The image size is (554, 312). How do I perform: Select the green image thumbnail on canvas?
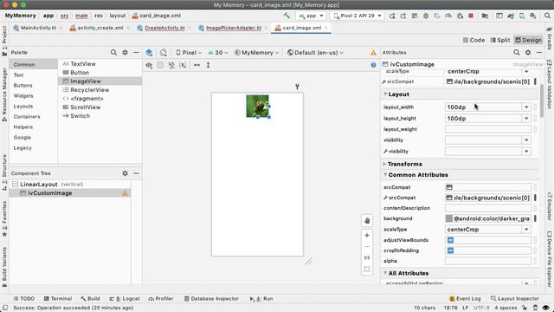click(x=257, y=106)
